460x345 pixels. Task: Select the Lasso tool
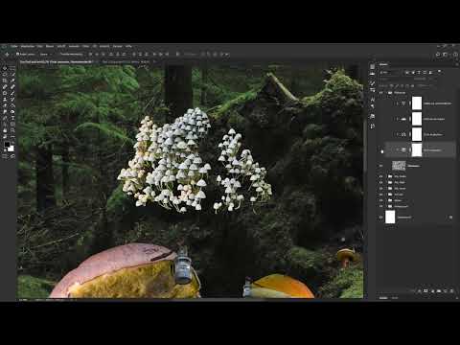click(x=5, y=74)
